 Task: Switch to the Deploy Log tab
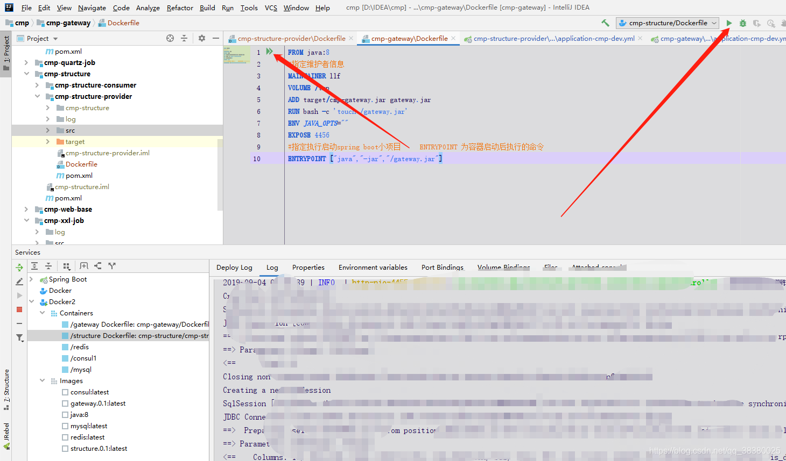click(234, 267)
